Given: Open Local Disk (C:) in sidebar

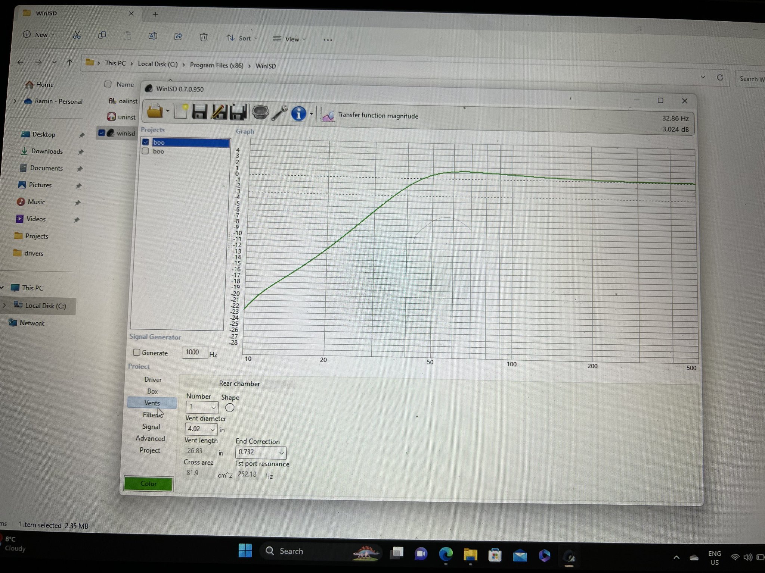Looking at the screenshot, I should tap(45, 306).
